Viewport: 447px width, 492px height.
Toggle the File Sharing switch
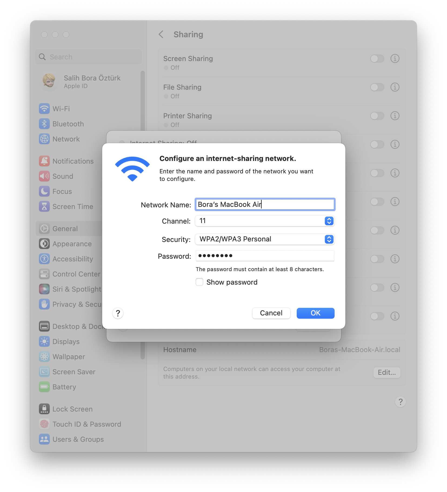tap(377, 87)
